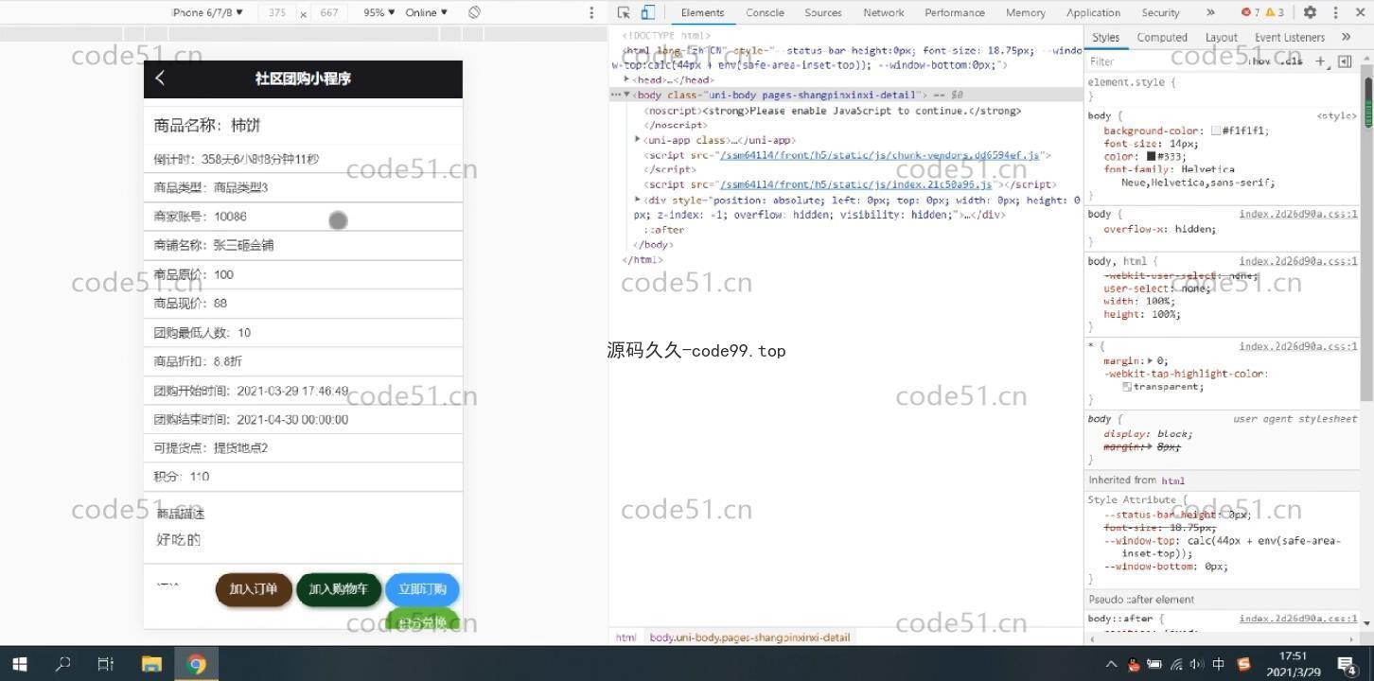Viewport: 1374px width, 681px height.
Task: Open the Event Listeners tab
Action: pyautogui.click(x=1290, y=37)
